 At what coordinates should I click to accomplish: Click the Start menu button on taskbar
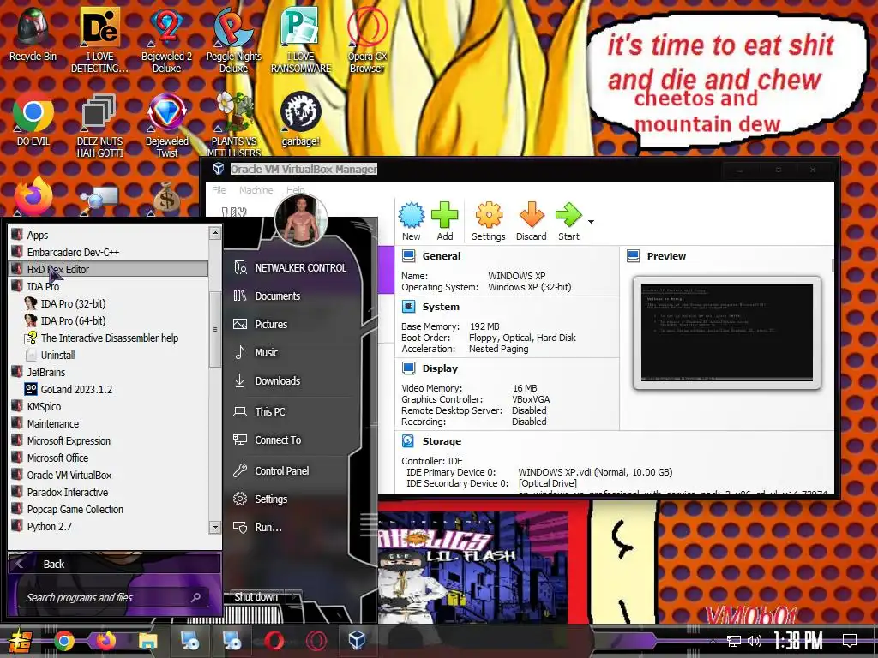point(20,641)
